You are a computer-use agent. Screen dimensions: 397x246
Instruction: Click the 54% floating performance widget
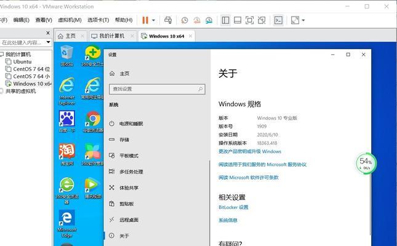(366, 163)
